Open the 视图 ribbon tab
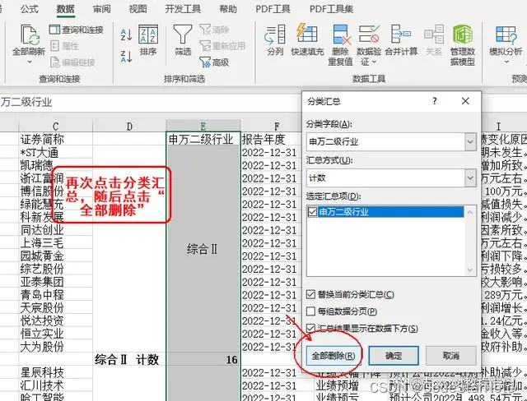Screen dimensions: 527x401 (138, 9)
